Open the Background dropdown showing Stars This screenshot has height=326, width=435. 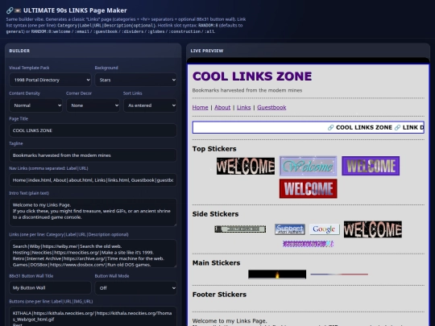tap(135, 80)
